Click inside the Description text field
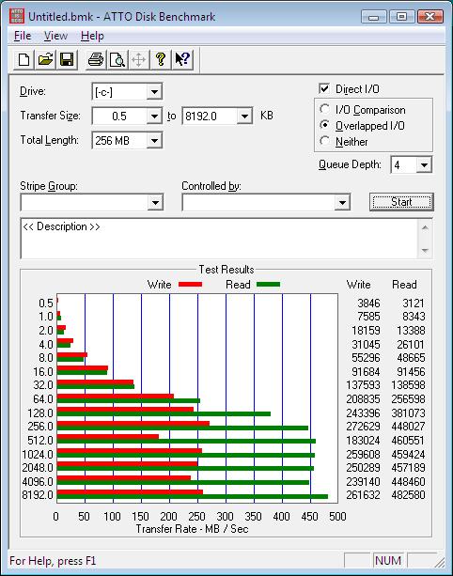The height and width of the screenshot is (576, 453). (219, 239)
